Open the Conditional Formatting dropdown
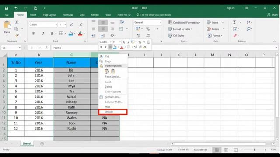The width and height of the screenshot is (280, 157). point(184,22)
